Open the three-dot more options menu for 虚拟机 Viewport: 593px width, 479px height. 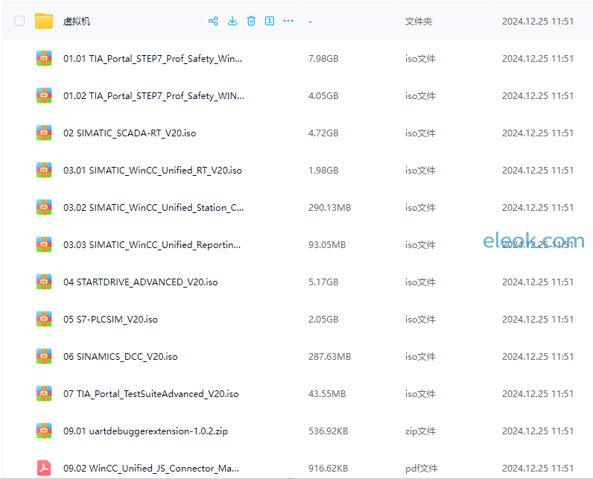pyautogui.click(x=288, y=21)
